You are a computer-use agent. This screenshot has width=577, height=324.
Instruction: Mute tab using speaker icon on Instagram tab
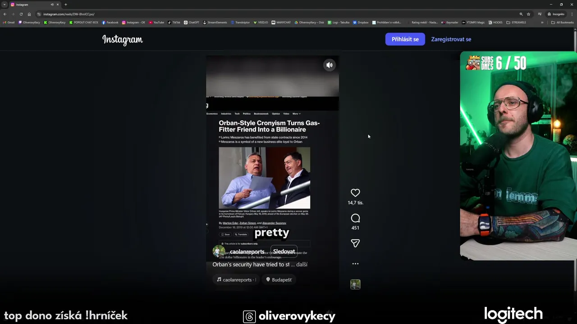tap(52, 4)
